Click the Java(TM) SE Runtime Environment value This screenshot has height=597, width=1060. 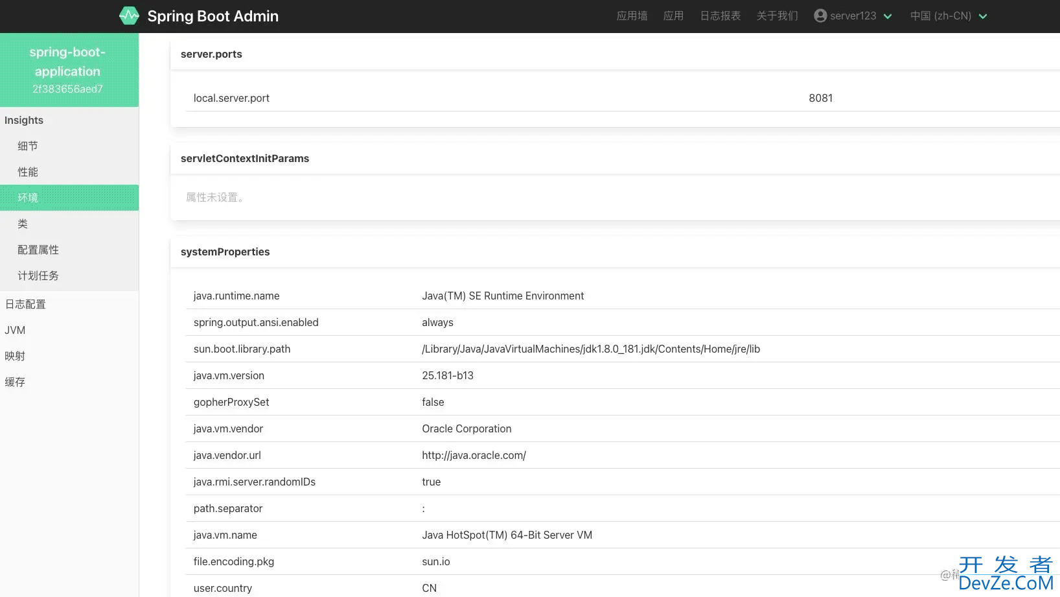503,296
